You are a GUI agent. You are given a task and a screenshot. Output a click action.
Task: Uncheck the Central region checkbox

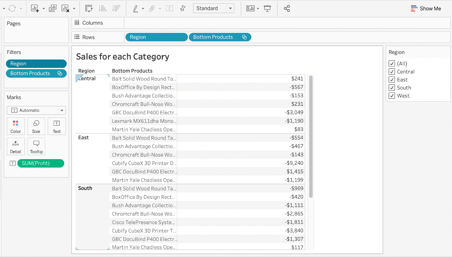pyautogui.click(x=392, y=72)
